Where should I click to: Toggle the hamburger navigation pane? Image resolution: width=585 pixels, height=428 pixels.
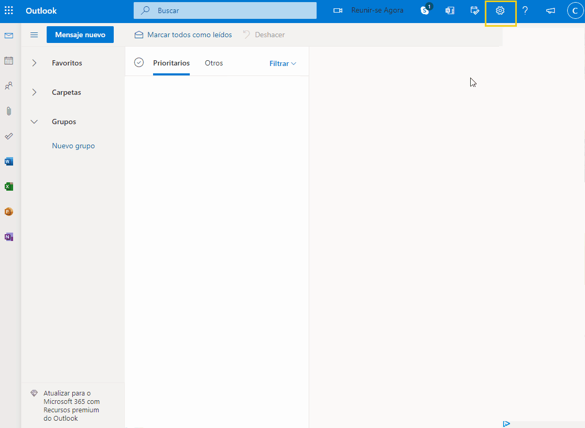coord(34,35)
